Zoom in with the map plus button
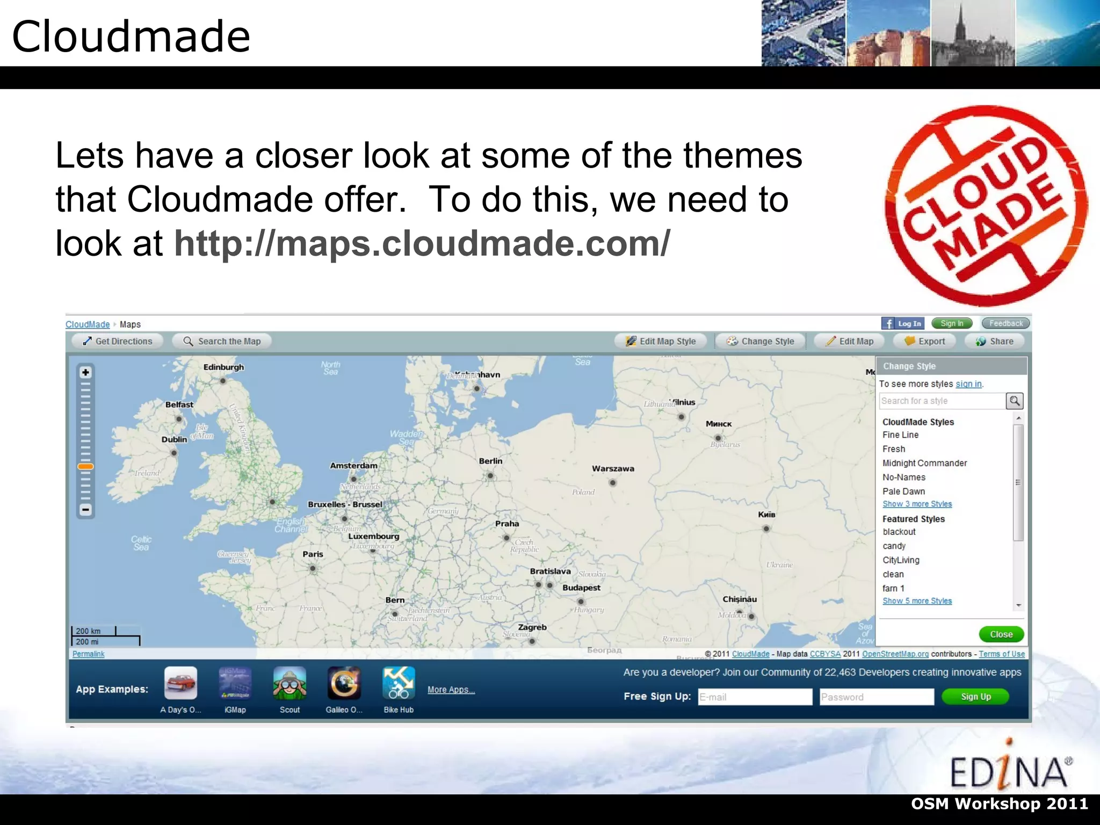This screenshot has height=825, width=1100. tap(85, 372)
